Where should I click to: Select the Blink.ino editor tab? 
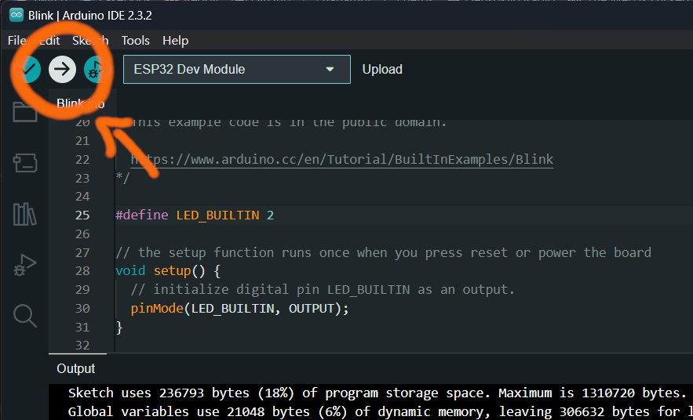(x=80, y=103)
